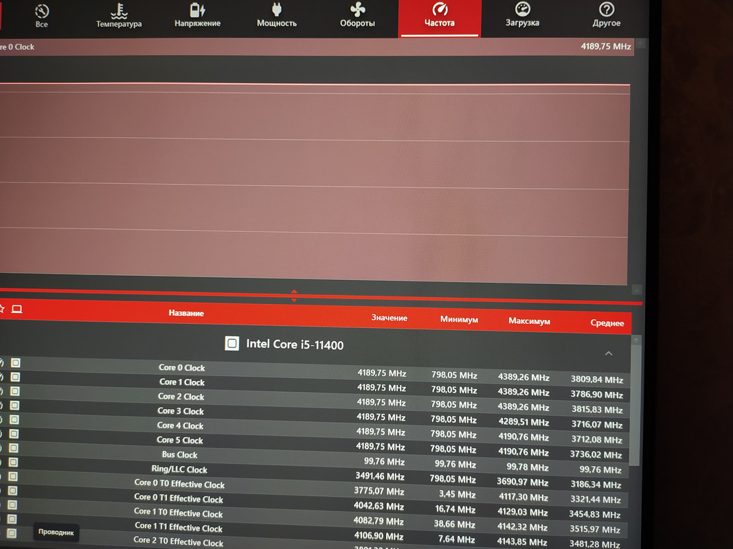The image size is (733, 549).
Task: Toggle Core 1 T0 Effective Clock checkbox
Action: coord(12,505)
